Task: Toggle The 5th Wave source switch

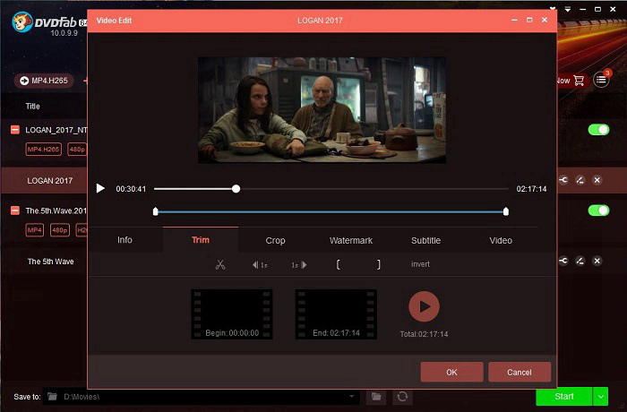Action: 598,210
